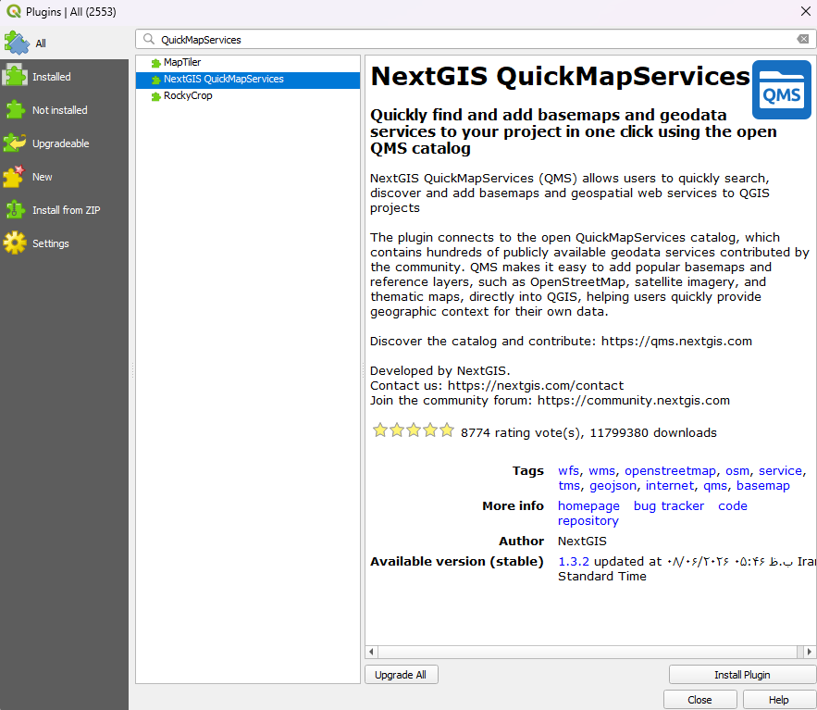Click the fifth rating star
This screenshot has width=817, height=710.
tap(447, 430)
